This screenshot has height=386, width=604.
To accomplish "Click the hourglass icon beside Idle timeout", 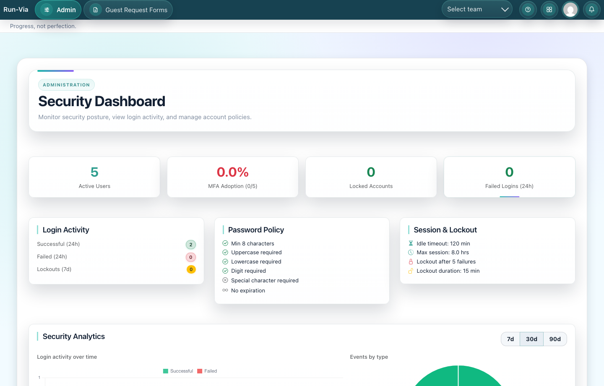I will pyautogui.click(x=411, y=243).
